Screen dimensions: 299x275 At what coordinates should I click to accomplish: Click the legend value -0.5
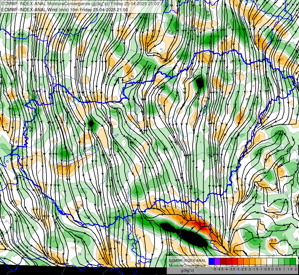[267, 269]
